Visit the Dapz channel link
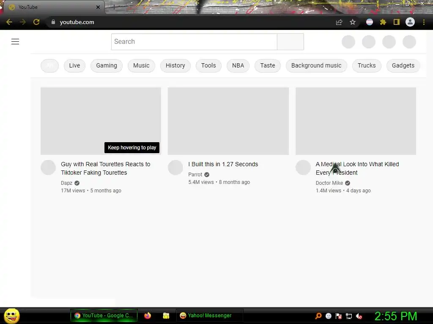 point(66,183)
